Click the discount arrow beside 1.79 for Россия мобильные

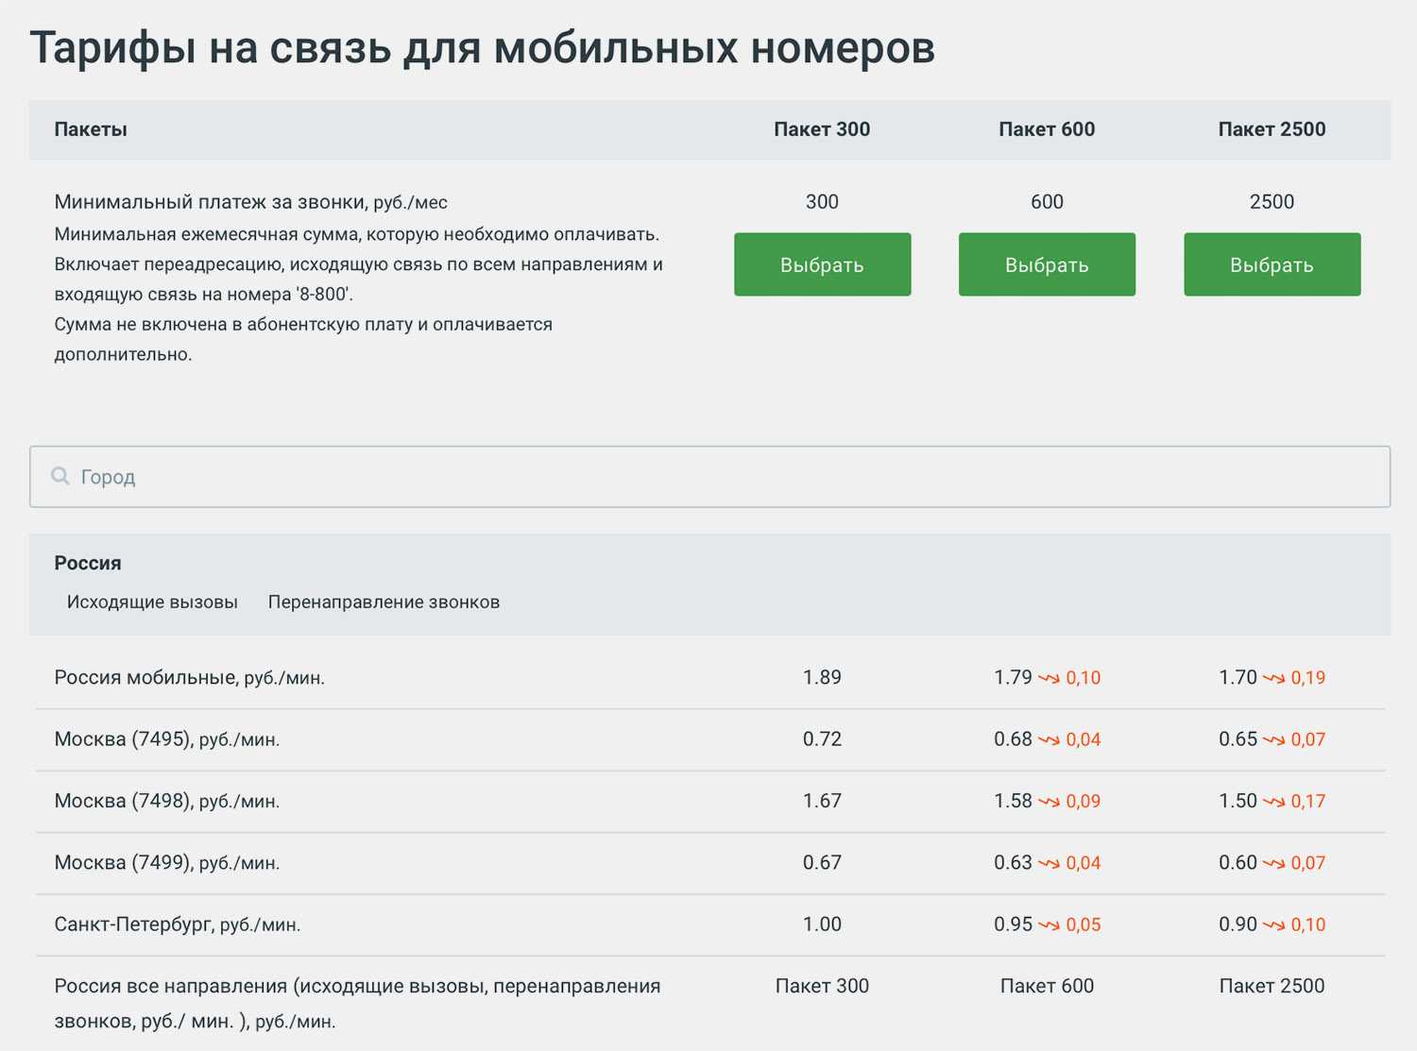1049,678
